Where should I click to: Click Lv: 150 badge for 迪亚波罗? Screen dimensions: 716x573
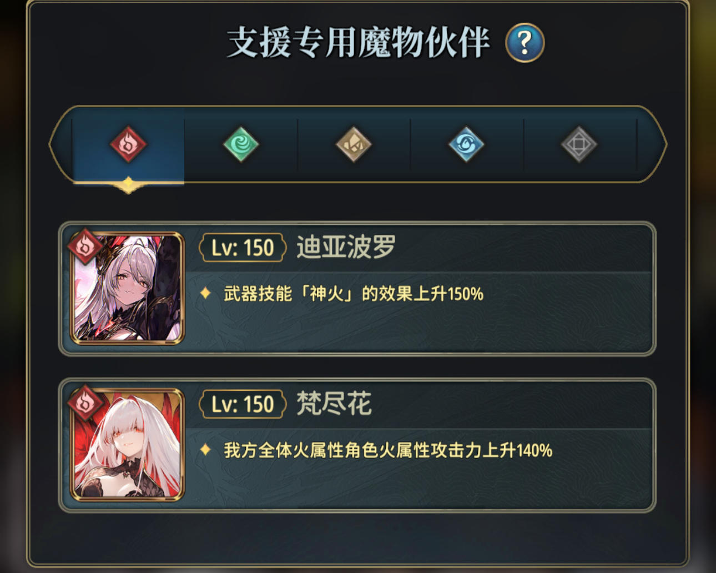(243, 248)
